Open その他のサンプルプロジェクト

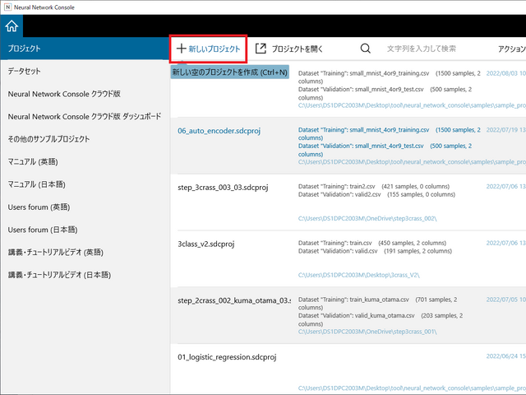(49, 139)
